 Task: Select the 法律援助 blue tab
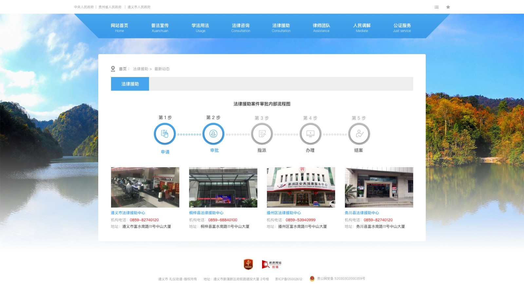130,84
